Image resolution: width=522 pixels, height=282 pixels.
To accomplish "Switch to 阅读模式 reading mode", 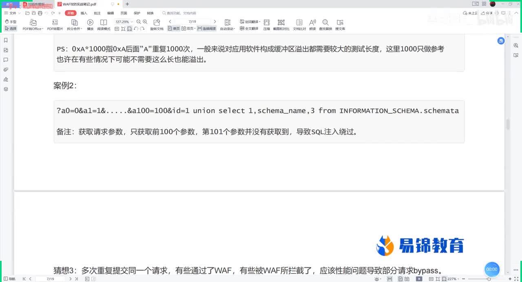I will [x=104, y=25].
